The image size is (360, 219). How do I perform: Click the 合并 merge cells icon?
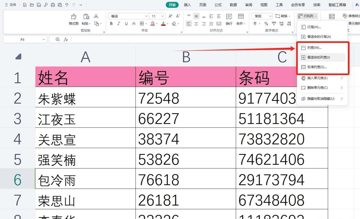tap(241, 16)
